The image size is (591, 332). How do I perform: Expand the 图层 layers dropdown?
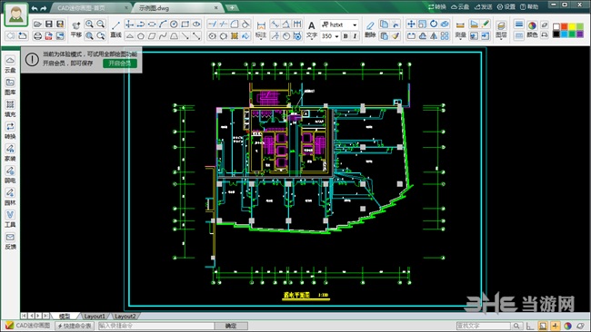pyautogui.click(x=501, y=30)
